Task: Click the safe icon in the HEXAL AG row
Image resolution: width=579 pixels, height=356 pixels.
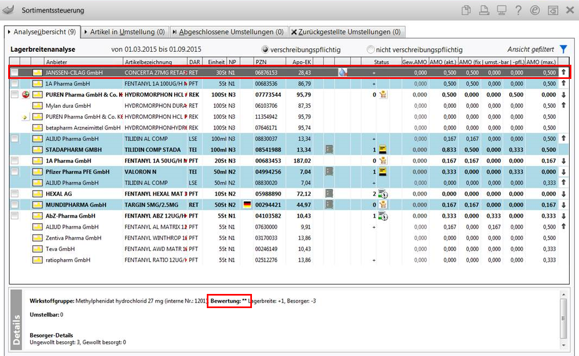Action: point(329,193)
